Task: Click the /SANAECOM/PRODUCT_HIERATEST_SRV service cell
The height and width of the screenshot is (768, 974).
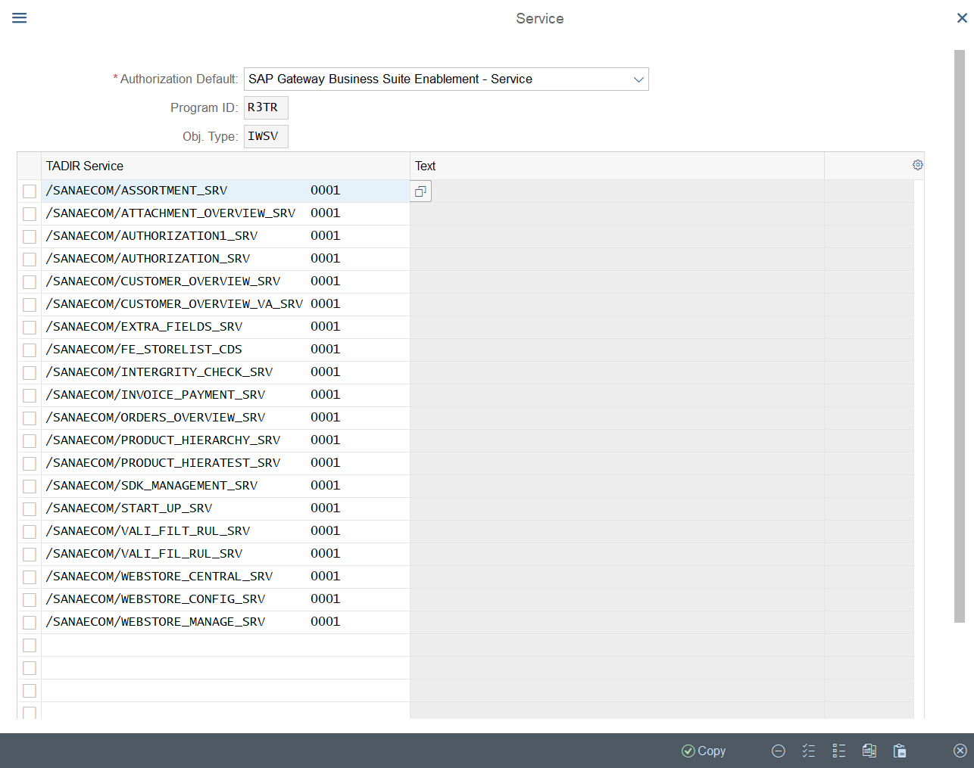Action: (226, 463)
